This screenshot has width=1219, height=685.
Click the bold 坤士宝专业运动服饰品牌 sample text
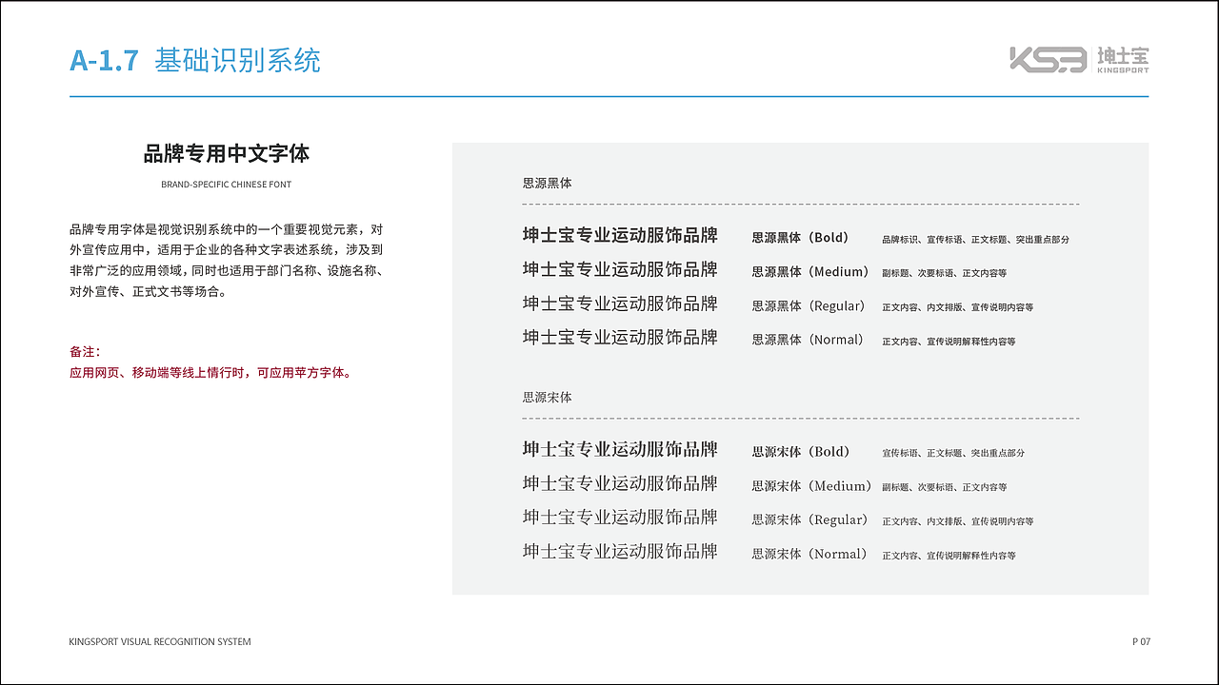(620, 235)
